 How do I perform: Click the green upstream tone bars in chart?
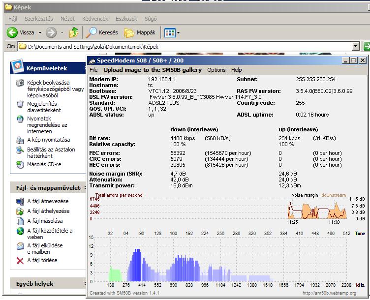coord(116,274)
